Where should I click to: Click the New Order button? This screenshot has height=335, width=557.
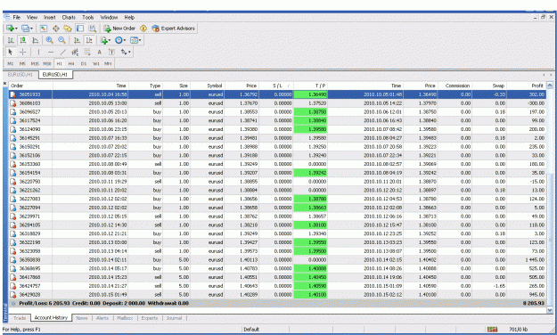119,29
